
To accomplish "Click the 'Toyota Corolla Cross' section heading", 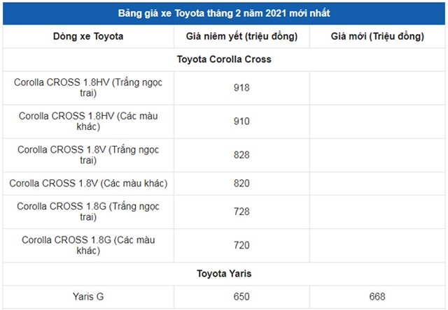I will click(224, 59).
